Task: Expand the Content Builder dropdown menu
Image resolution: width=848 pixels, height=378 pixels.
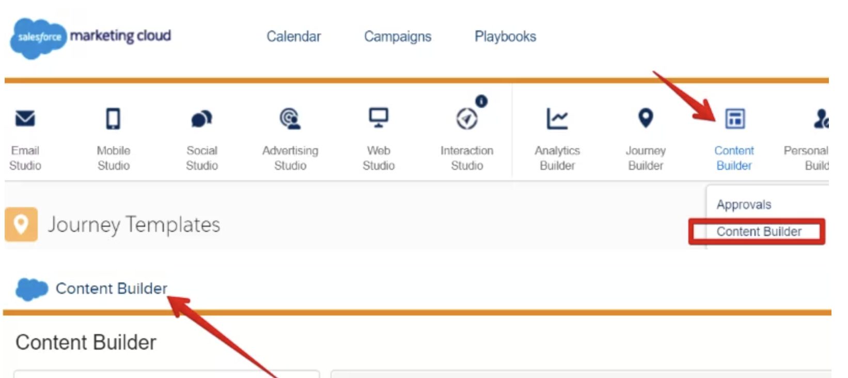Action: pyautogui.click(x=734, y=157)
